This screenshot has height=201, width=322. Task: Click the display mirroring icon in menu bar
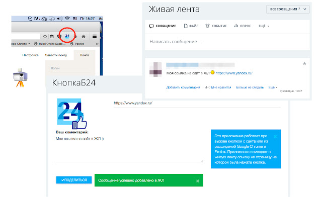click(x=52, y=19)
